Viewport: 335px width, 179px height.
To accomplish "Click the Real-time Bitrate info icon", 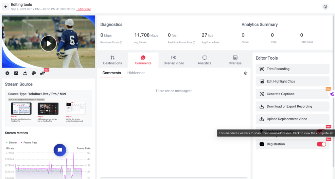I will coord(121,42).
